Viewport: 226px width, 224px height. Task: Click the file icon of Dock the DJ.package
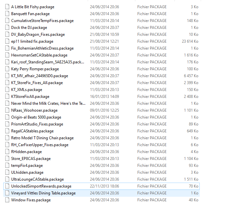pyautogui.click(x=7, y=28)
